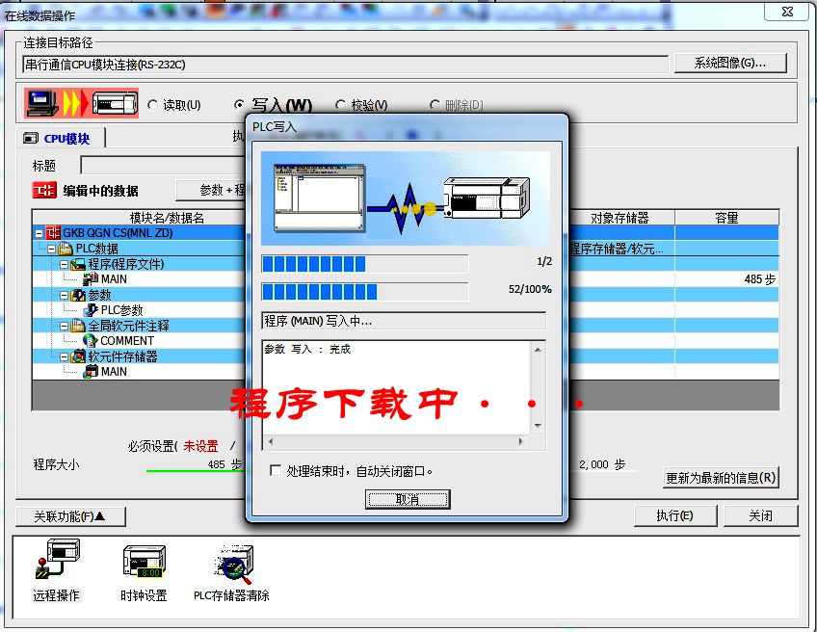Image resolution: width=817 pixels, height=632 pixels.
Task: Click the GKB QGN CS project root icon
Action: [53, 232]
